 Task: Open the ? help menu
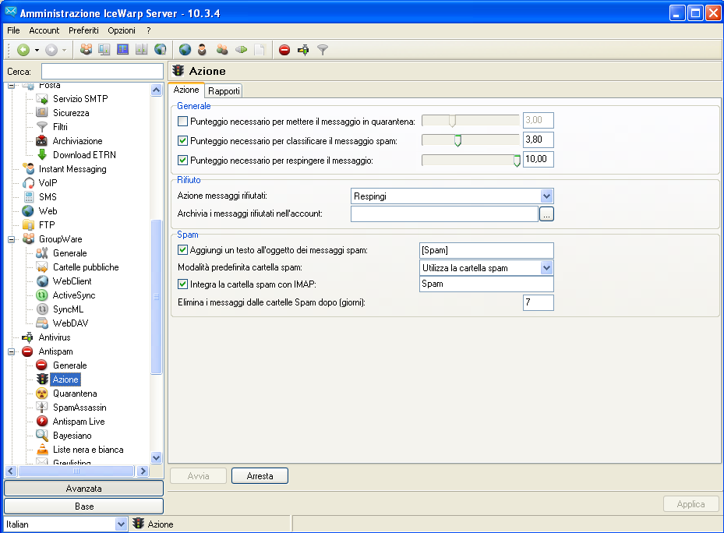coord(149,30)
